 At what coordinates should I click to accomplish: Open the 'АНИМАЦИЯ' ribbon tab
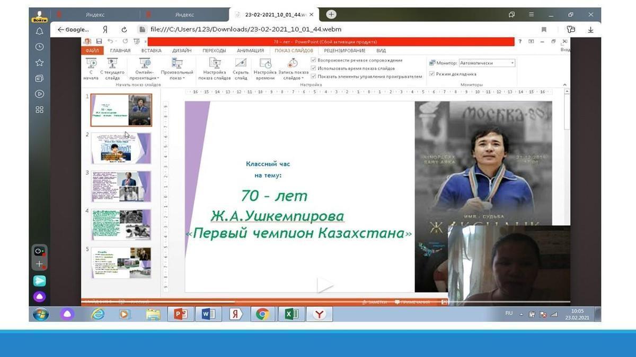[250, 51]
